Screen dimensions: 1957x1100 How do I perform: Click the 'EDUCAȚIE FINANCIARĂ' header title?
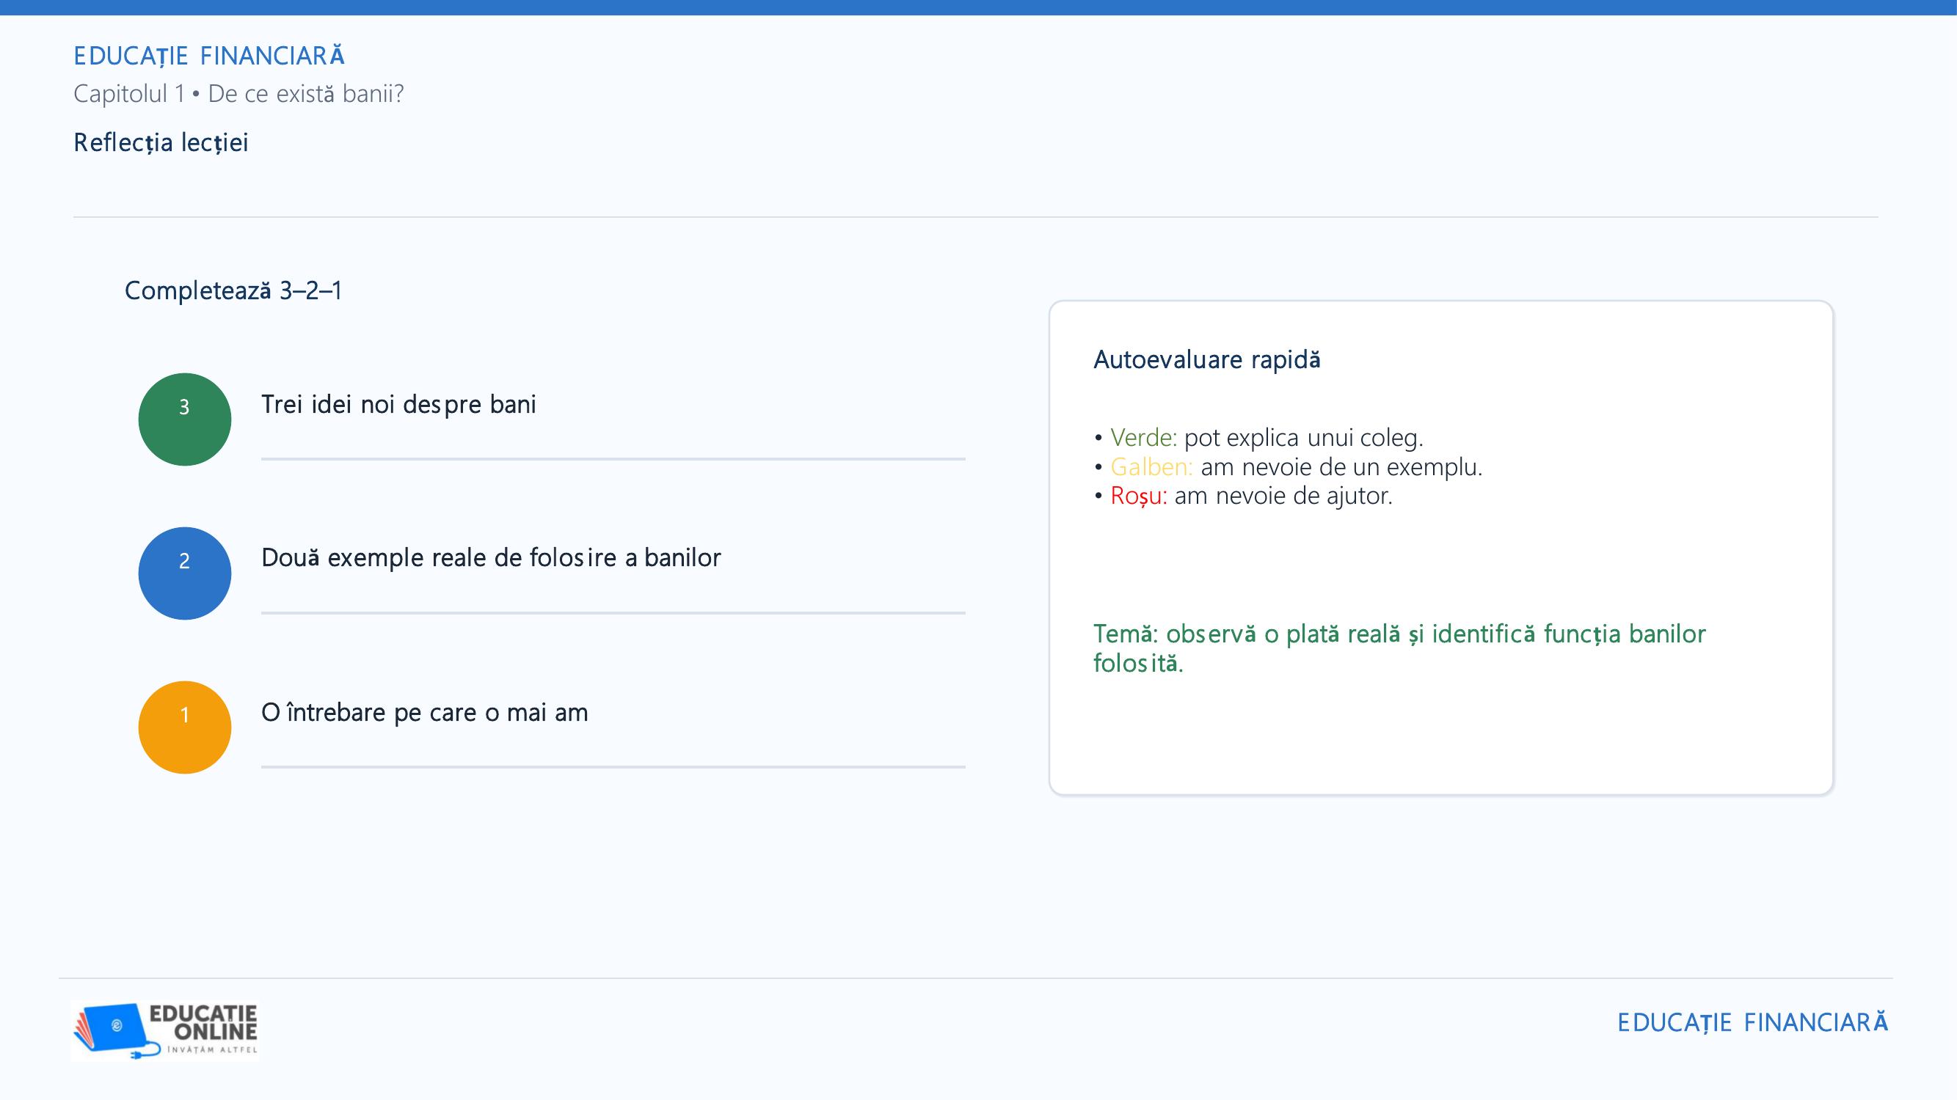pos(209,56)
